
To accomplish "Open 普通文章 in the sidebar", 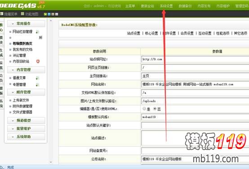I will 19,78.
